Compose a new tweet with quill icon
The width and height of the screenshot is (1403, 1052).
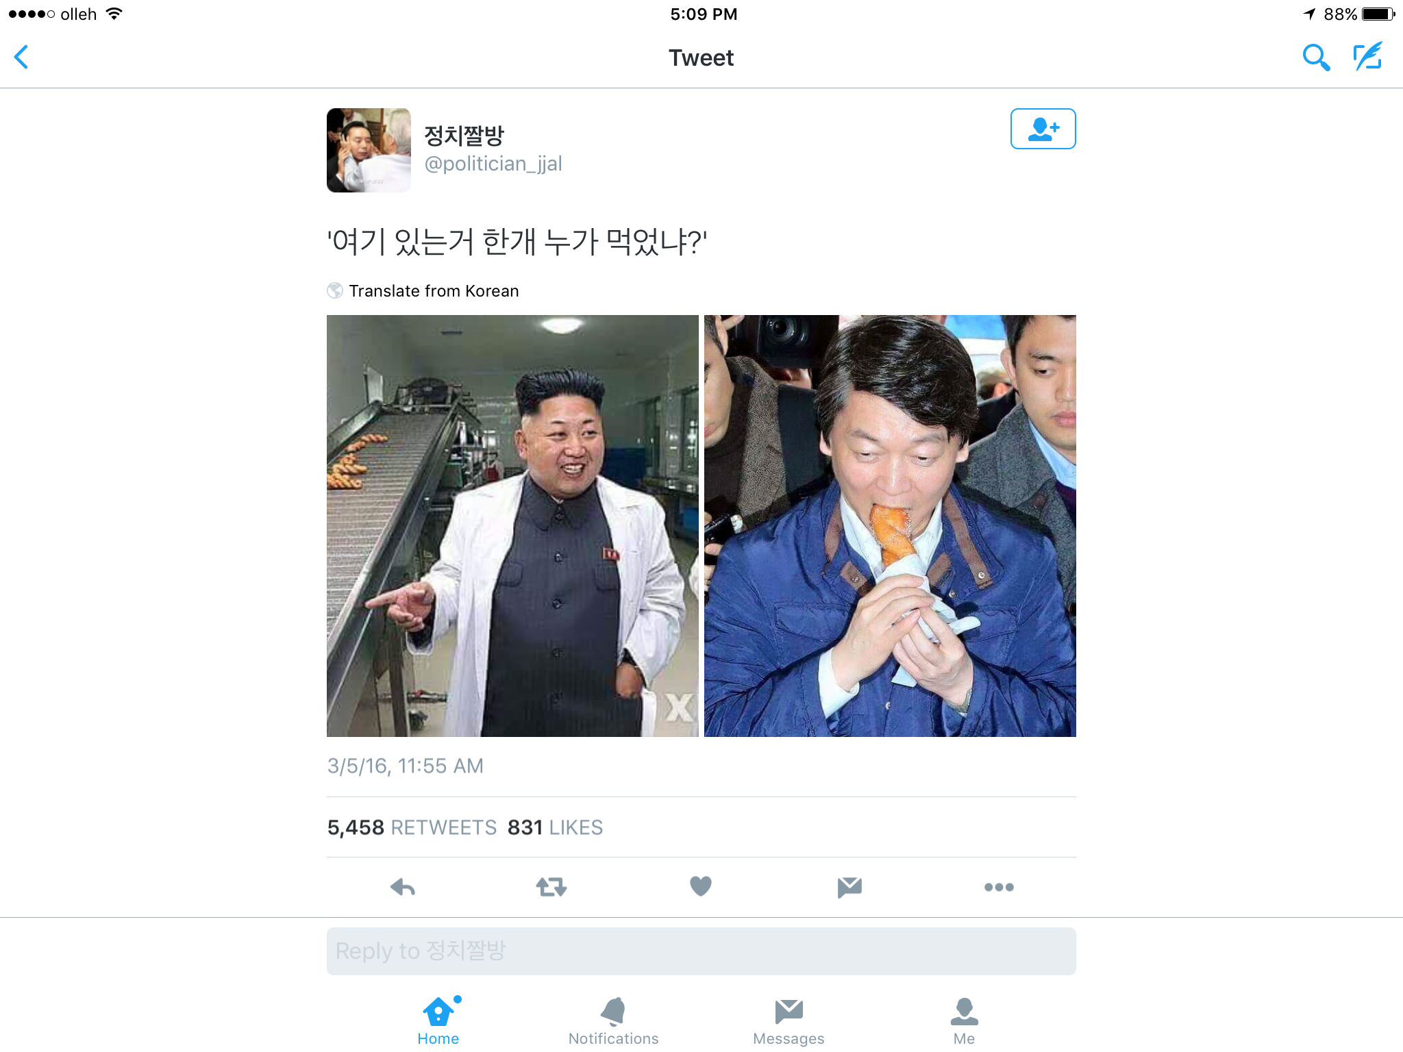pos(1368,57)
